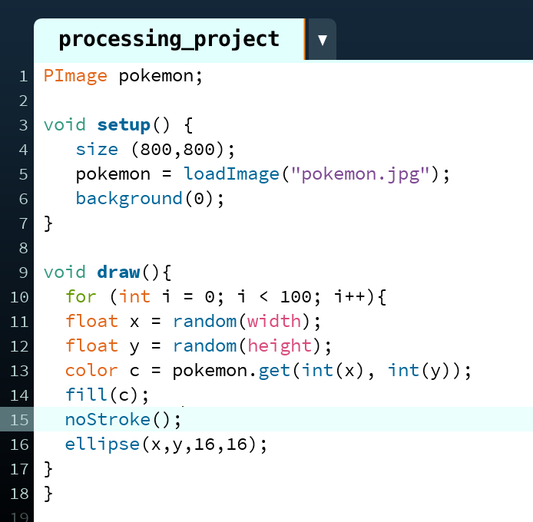Click line number 13 in gutter
This screenshot has height=522, width=533.
[19, 371]
